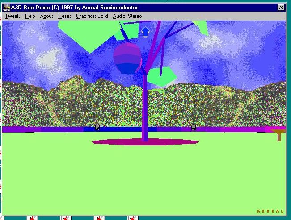291x220 pixels.
Task: Open the Help menu
Action: [30, 16]
